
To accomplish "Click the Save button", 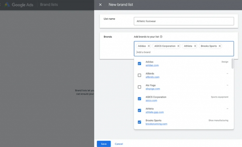I will coord(104,144).
